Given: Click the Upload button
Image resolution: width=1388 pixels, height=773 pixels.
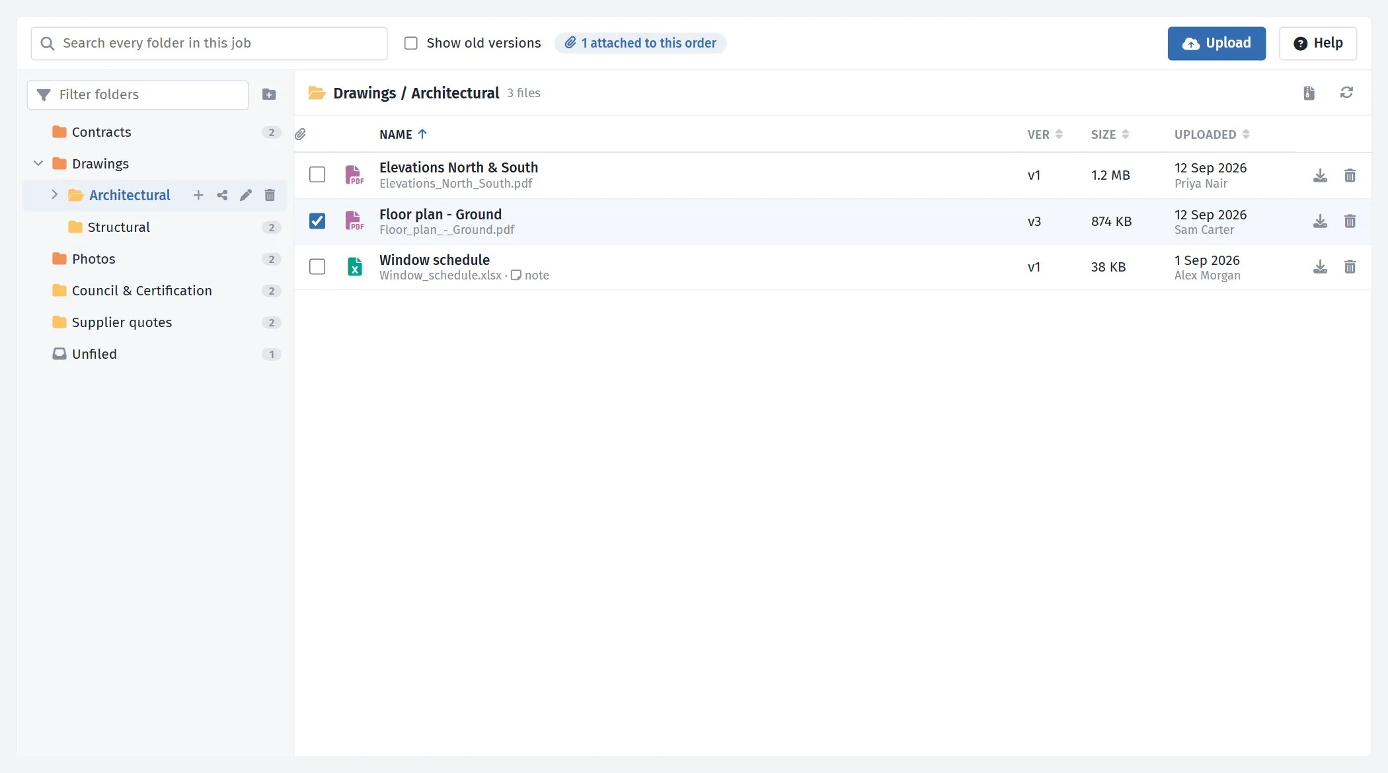Looking at the screenshot, I should tap(1216, 44).
